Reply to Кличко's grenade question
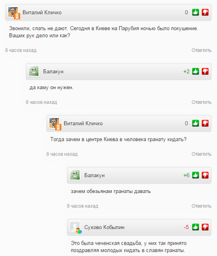Screen dimensions: 217x256 tap(201, 154)
